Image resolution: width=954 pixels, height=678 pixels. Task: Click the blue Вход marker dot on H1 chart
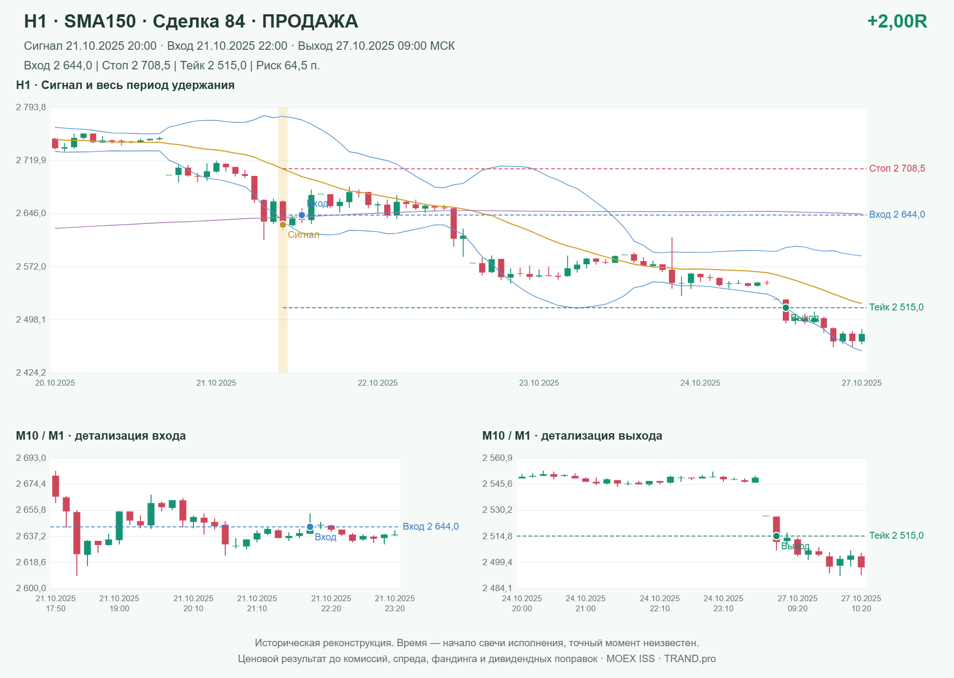click(302, 215)
